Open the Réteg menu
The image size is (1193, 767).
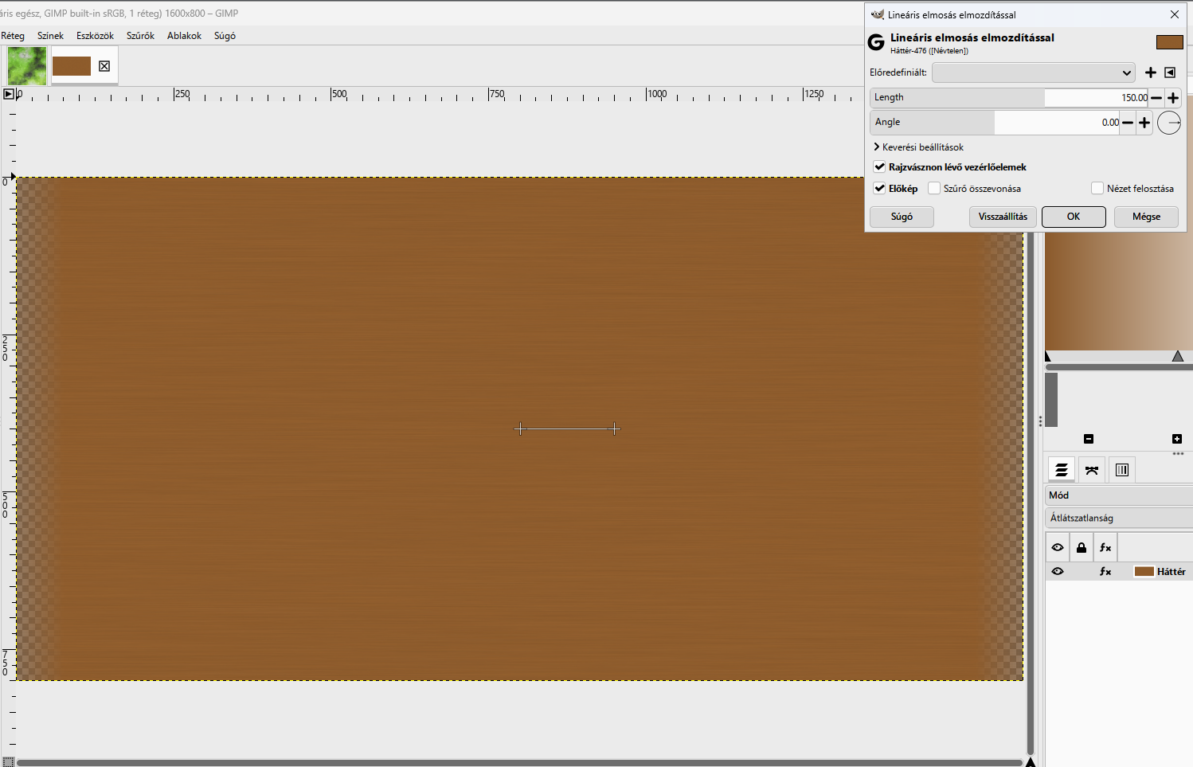tap(13, 36)
